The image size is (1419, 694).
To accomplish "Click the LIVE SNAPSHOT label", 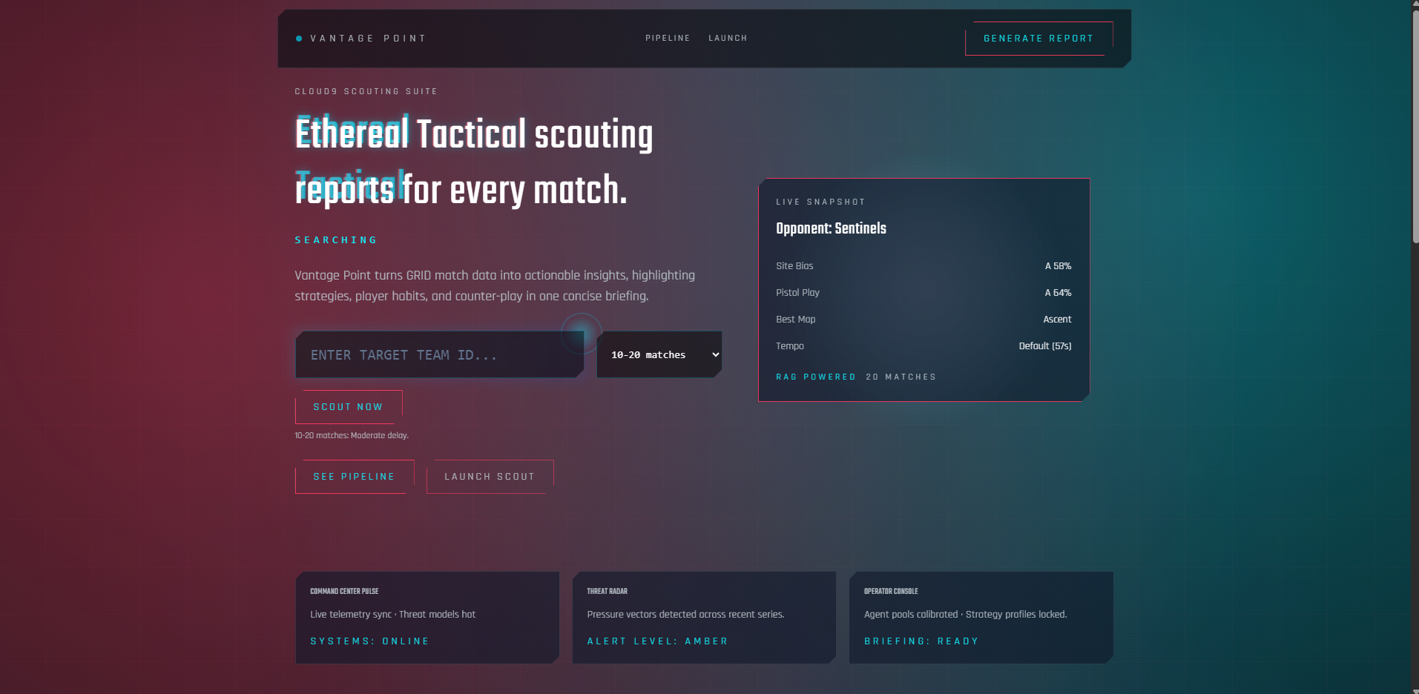I will [820, 202].
